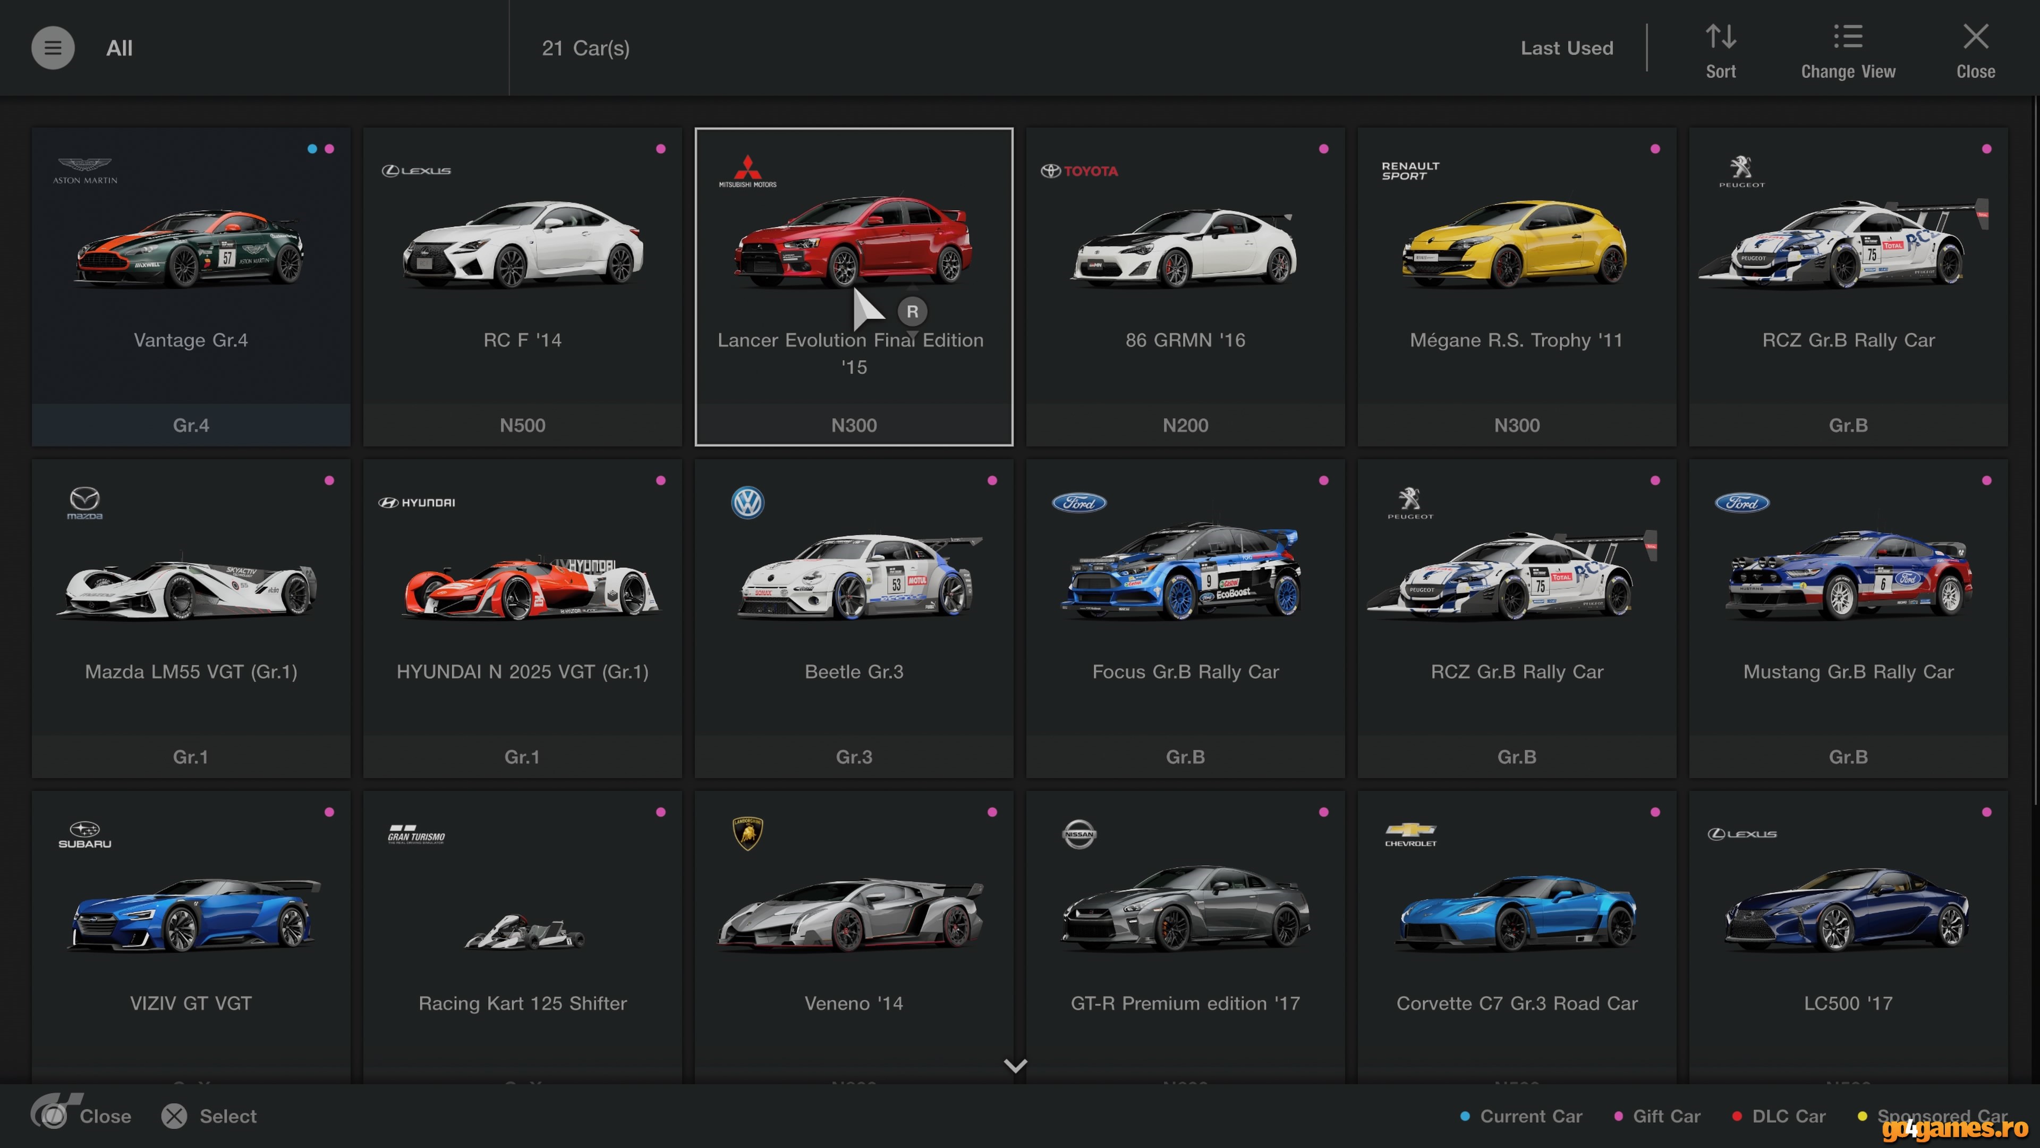Select the Vantage Gr.4 car card
This screenshot has height=1148, width=2040.
191,287
